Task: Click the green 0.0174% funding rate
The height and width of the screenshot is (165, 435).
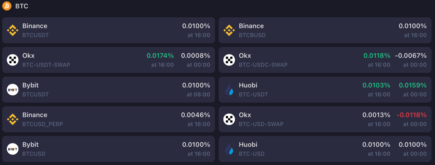Action: [x=160, y=55]
